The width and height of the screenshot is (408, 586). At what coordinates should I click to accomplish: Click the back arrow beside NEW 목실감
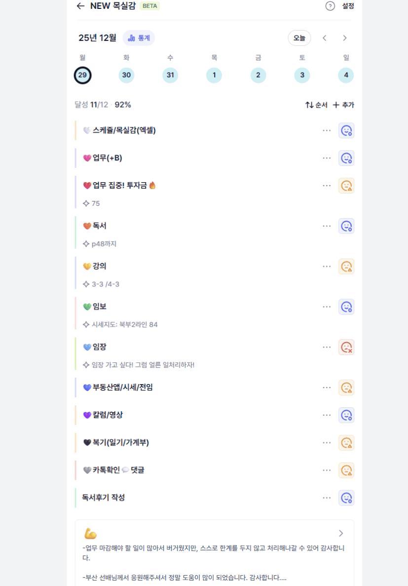pyautogui.click(x=80, y=6)
